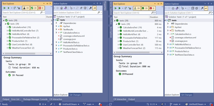Repeat last run in the right Test Explorer
This screenshot has height=106, width=214.
pyautogui.click(x=126, y=8)
